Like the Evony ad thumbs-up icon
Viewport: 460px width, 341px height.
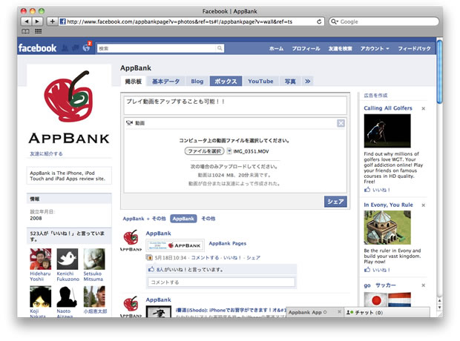tap(367, 269)
